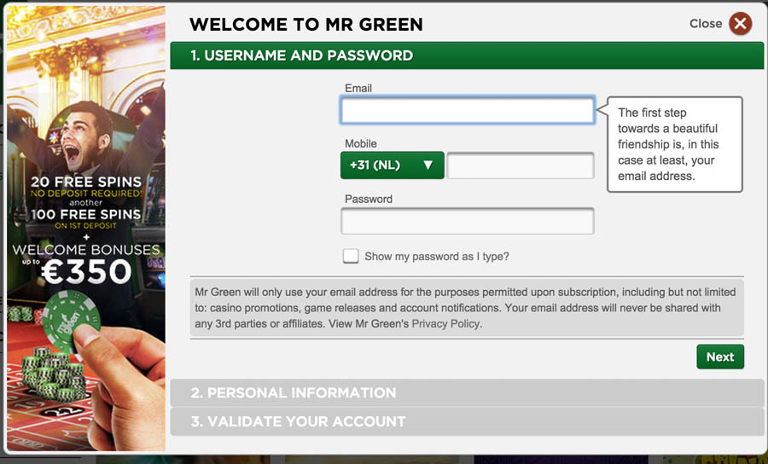Expand the 3. Validate Your Account section
Screen dimensions: 768x464
point(467,421)
